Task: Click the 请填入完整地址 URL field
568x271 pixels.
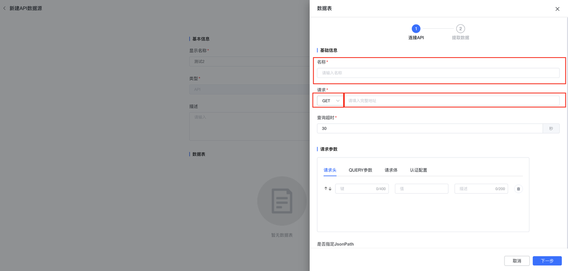Action: coord(454,101)
